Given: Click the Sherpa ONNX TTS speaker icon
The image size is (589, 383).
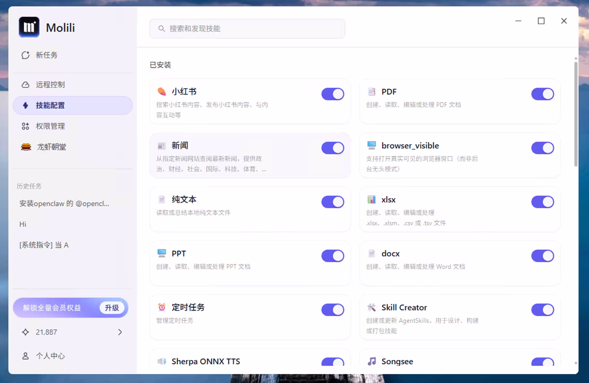Looking at the screenshot, I should tap(162, 361).
